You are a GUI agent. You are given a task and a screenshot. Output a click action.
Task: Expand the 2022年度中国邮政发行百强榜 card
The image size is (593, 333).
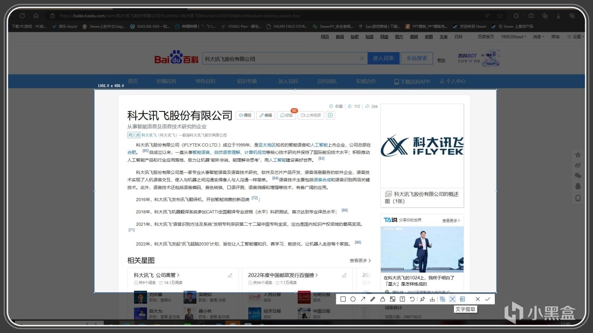coord(283,275)
